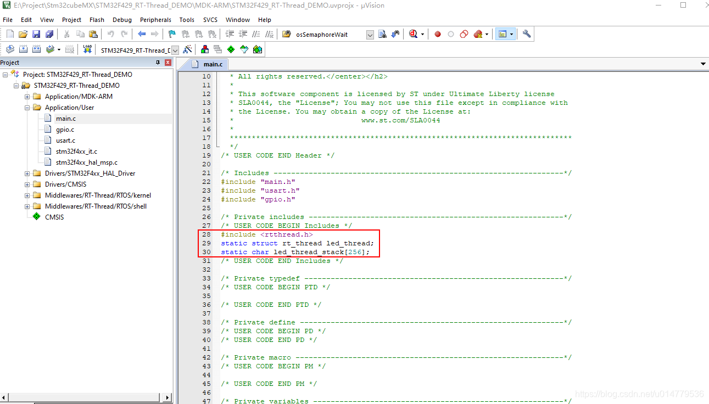Open the Peripherals menu
Screen dimensions: 709x404
155,20
